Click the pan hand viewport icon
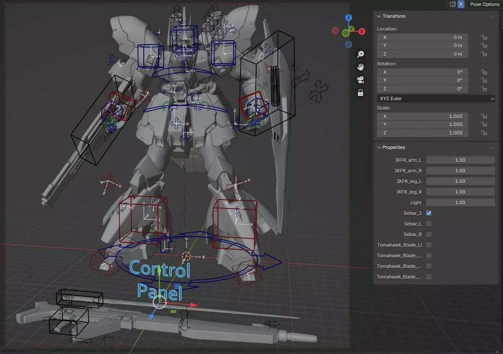503x354 pixels. [360, 67]
